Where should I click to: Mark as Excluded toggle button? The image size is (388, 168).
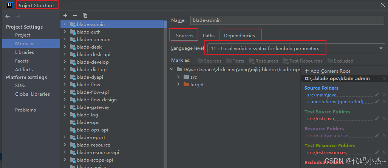340,61
